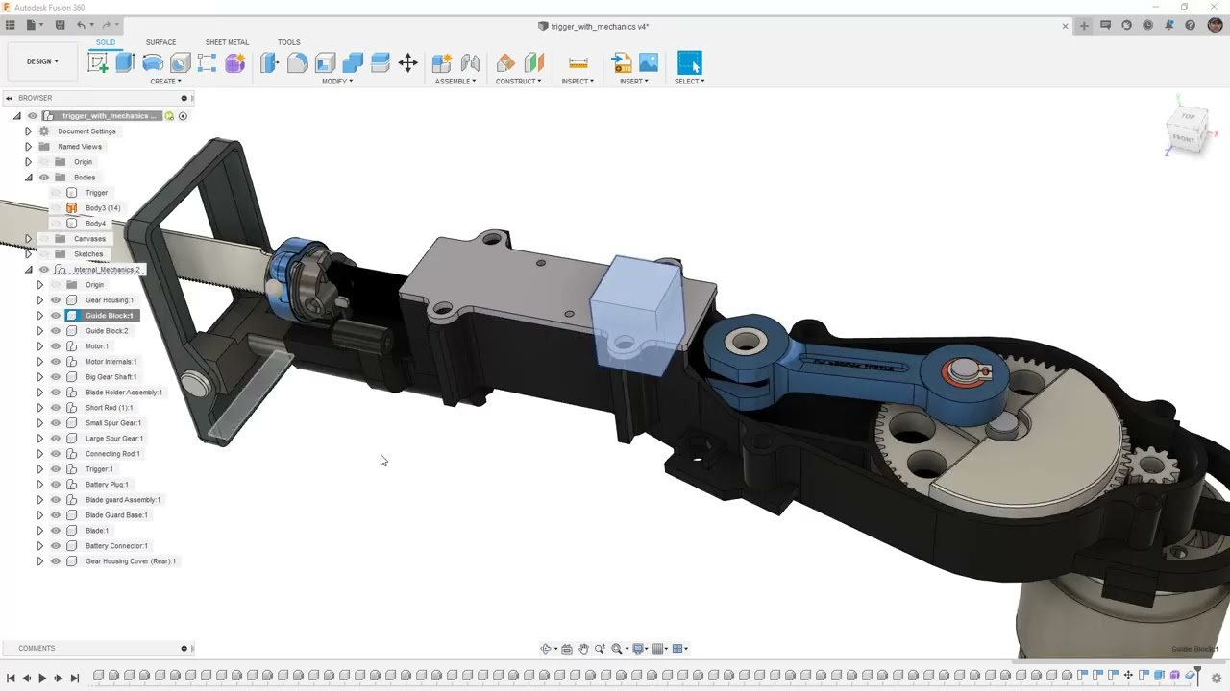This screenshot has width=1230, height=691.
Task: Click the Look At icon
Action: click(x=566, y=649)
